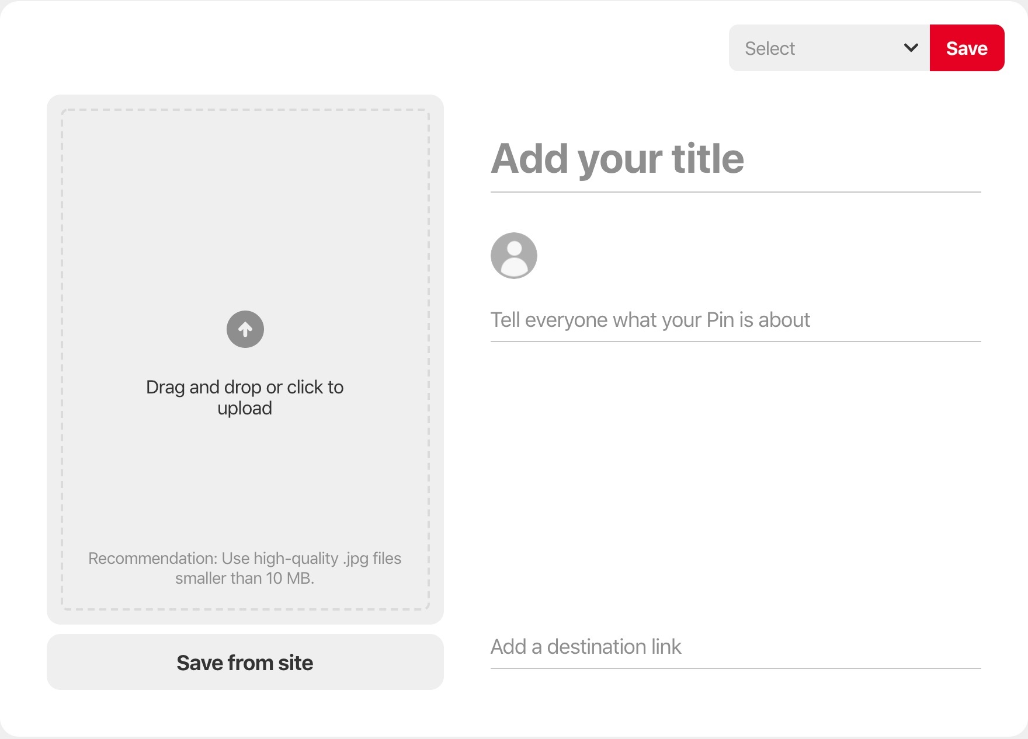Click the circular upload arrow icon
The width and height of the screenshot is (1028, 739).
point(245,329)
